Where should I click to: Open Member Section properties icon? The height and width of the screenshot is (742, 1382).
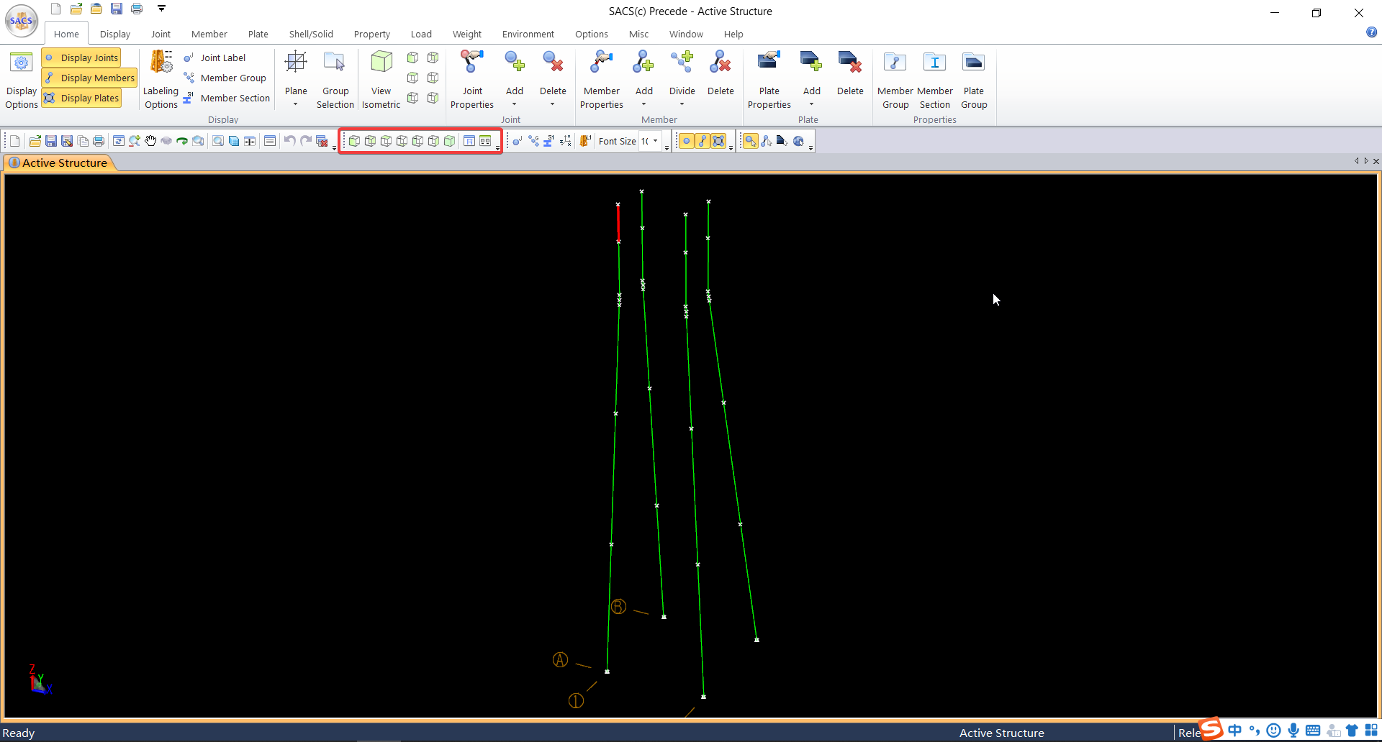pyautogui.click(x=934, y=79)
